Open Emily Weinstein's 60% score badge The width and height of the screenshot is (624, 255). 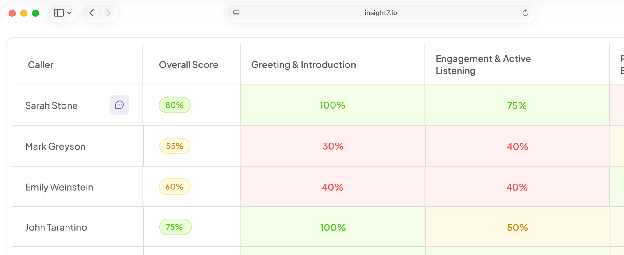pos(175,187)
